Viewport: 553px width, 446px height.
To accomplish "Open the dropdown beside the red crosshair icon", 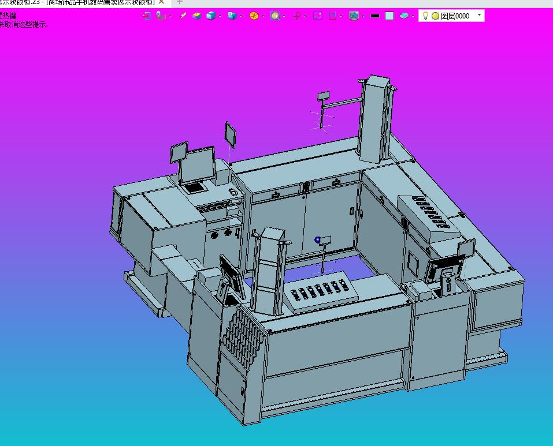I will [306, 16].
